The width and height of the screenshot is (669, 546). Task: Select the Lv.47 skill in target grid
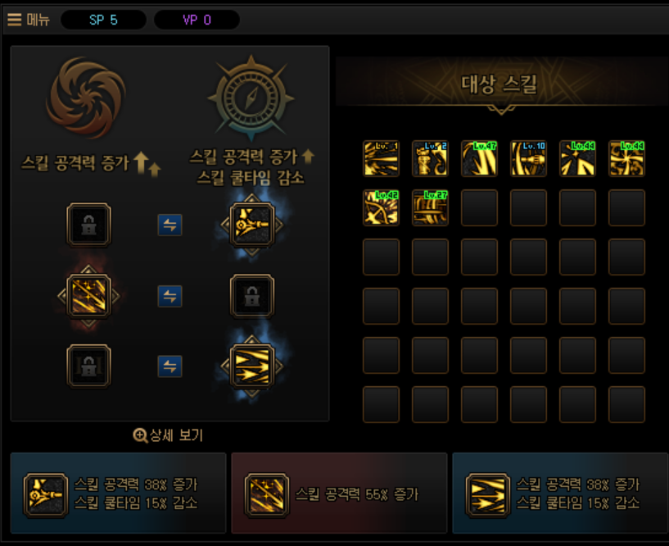[x=479, y=158]
